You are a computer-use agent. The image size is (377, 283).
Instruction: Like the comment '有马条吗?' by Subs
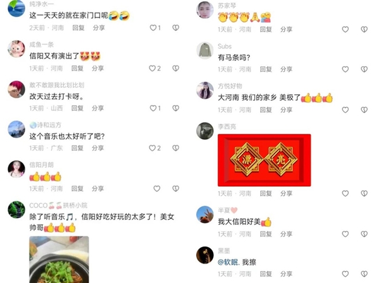pyautogui.click(x=345, y=69)
